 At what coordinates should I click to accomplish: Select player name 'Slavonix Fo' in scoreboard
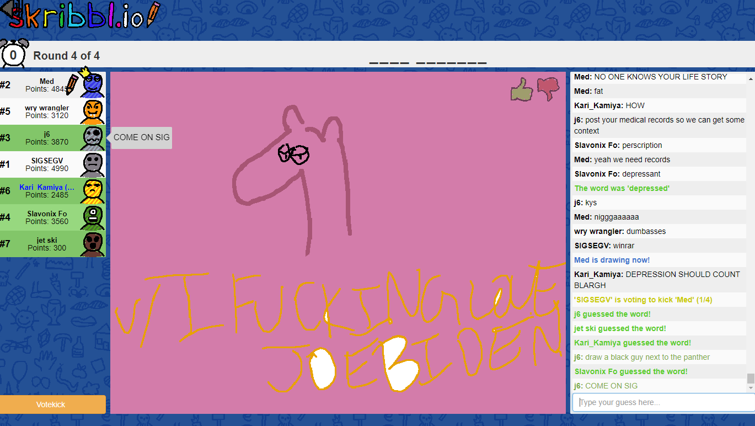click(x=47, y=214)
